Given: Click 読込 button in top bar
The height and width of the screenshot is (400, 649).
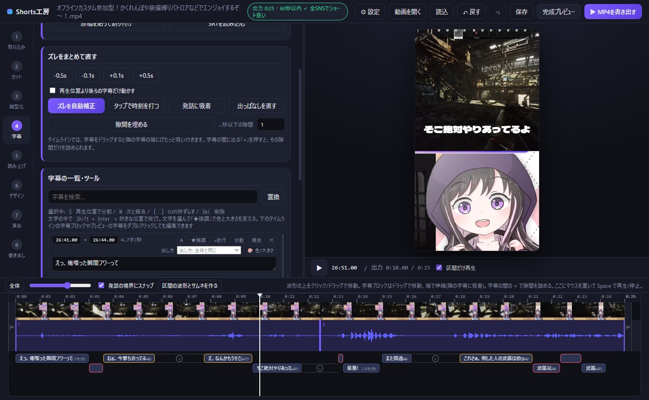Looking at the screenshot, I should [442, 12].
